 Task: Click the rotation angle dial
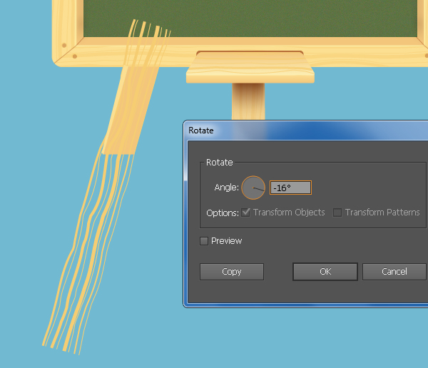[253, 188]
